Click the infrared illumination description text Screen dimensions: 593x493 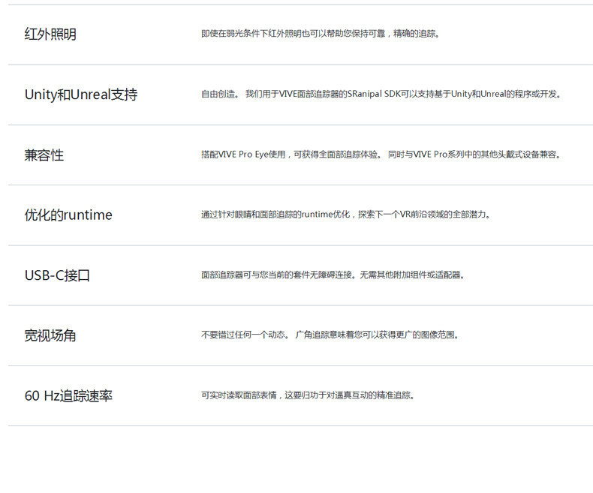click(x=321, y=34)
